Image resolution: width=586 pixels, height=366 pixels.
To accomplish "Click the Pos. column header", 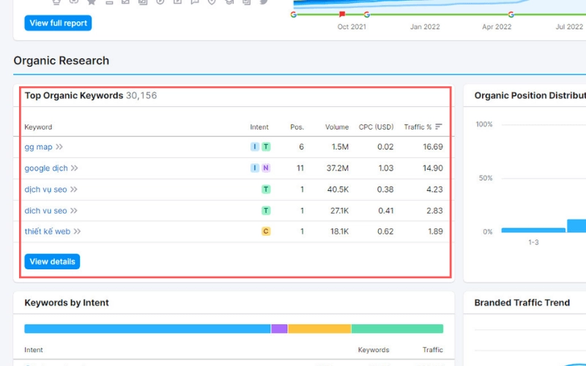I will [297, 127].
